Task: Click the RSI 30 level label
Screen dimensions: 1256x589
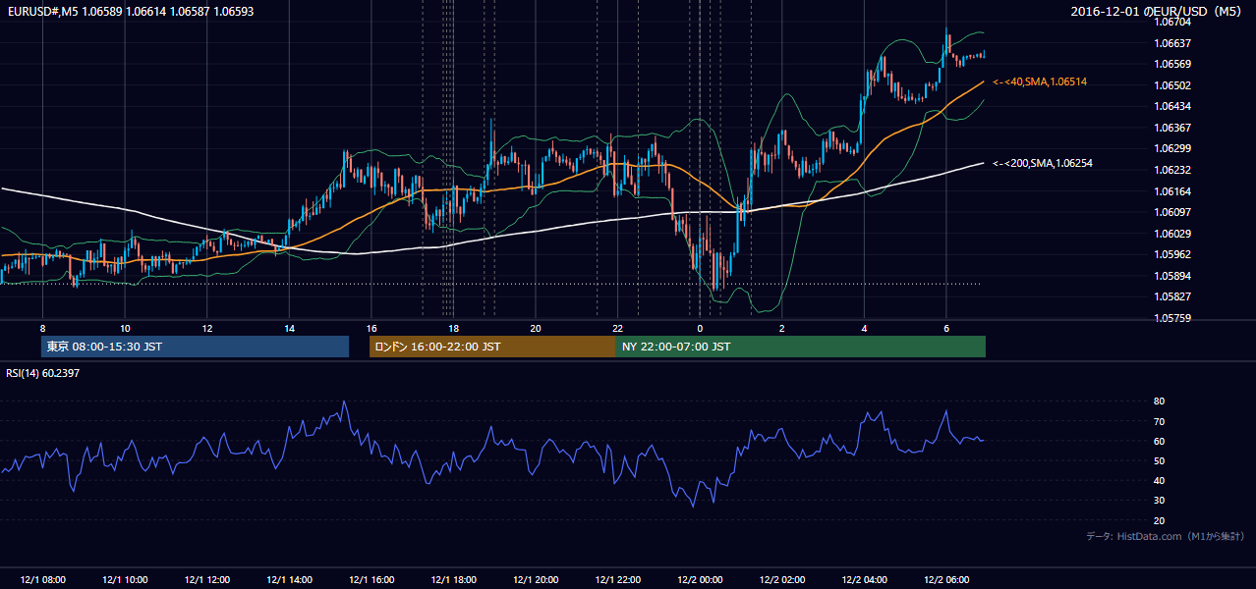Action: (x=1160, y=501)
